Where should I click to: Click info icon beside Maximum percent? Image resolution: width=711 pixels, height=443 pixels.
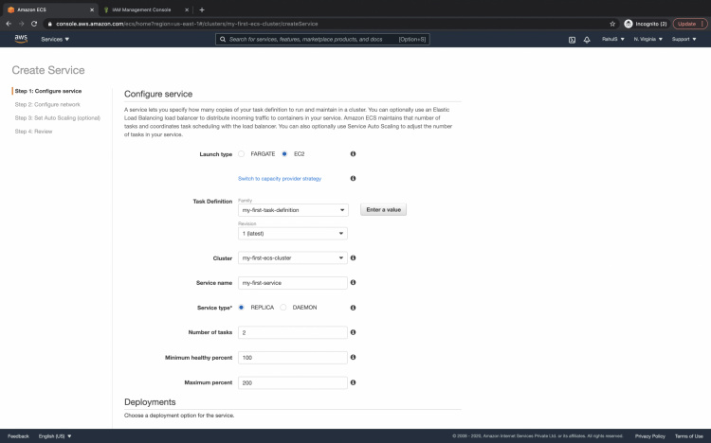coord(353,382)
